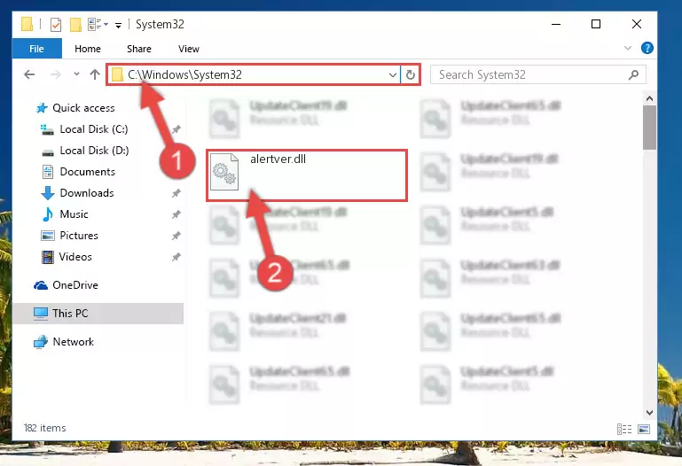Viewport: 682px width, 466px height.
Task: Unpin Music using its pin icon
Action: (176, 214)
